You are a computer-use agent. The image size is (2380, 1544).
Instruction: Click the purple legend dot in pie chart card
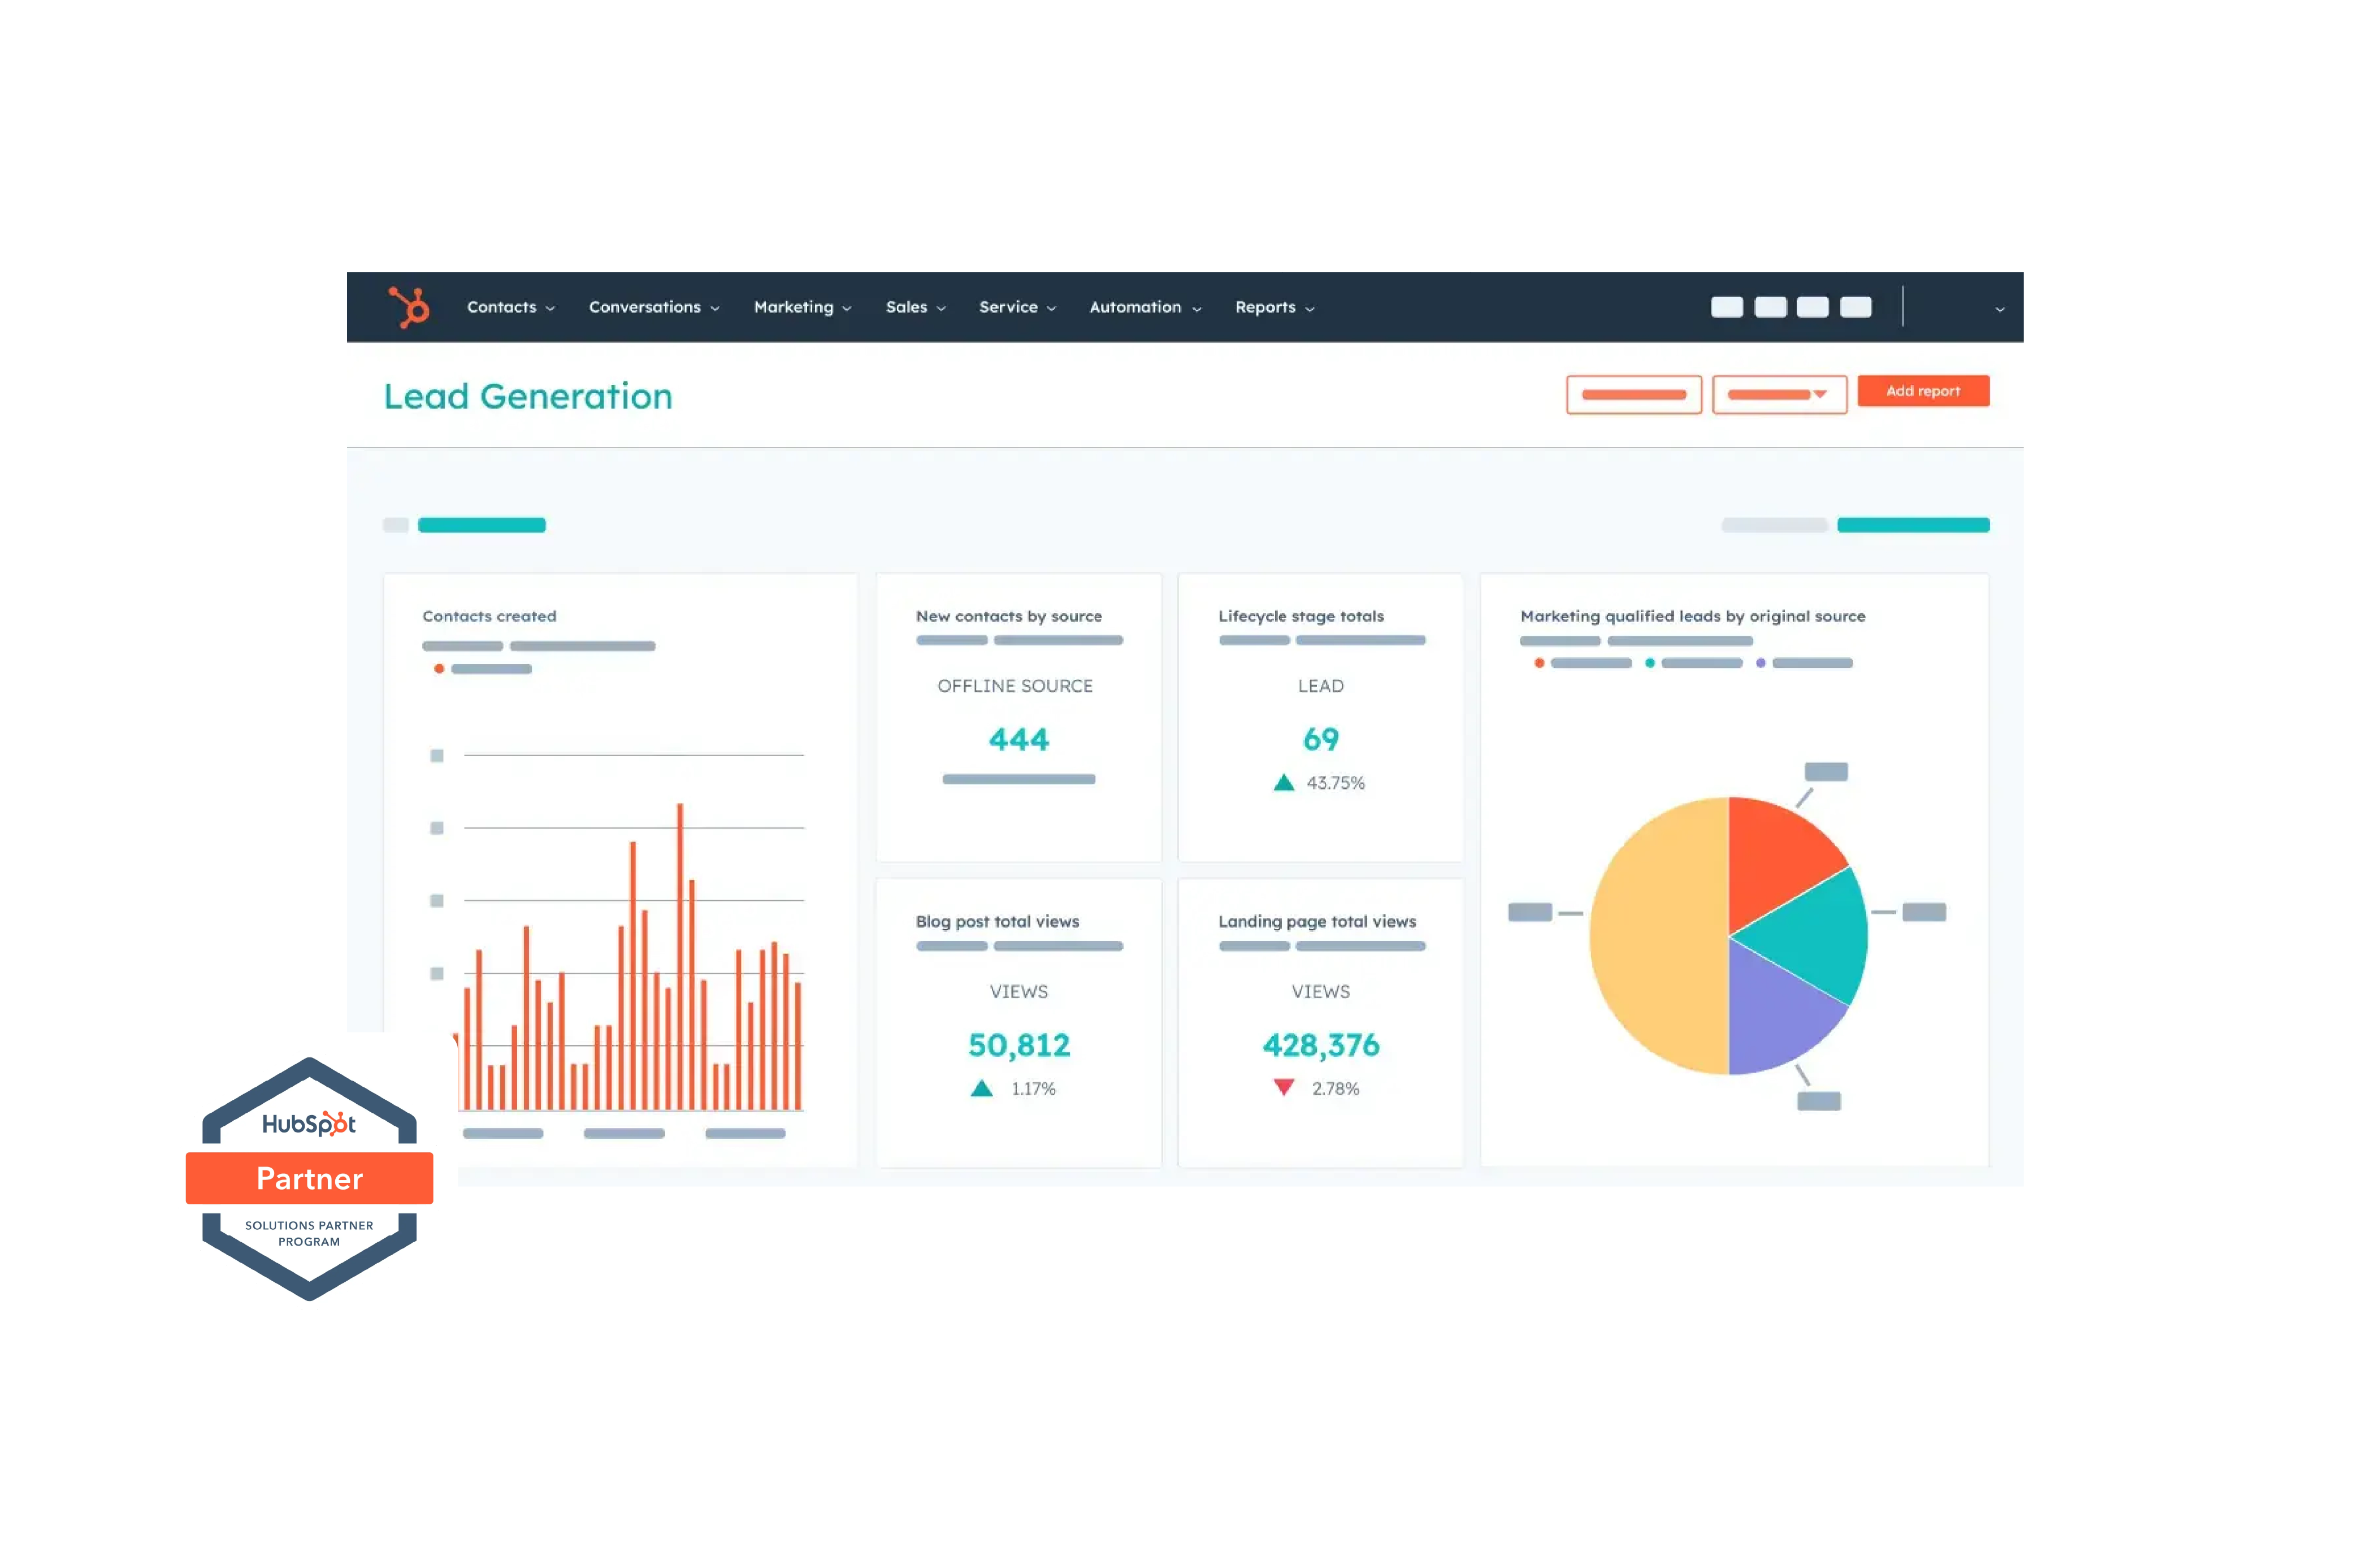click(1760, 663)
